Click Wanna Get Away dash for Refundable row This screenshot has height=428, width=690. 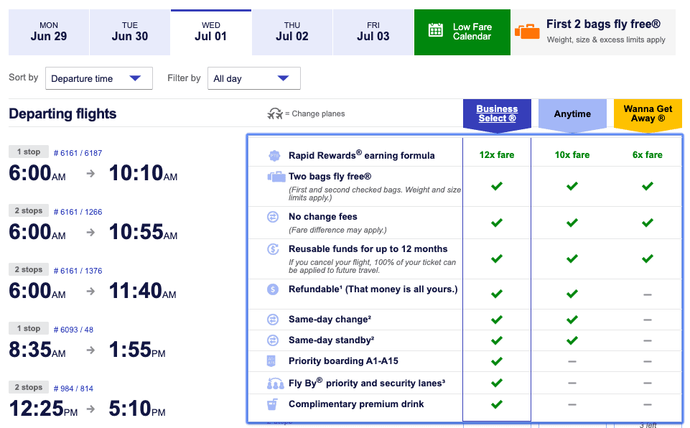coord(648,294)
